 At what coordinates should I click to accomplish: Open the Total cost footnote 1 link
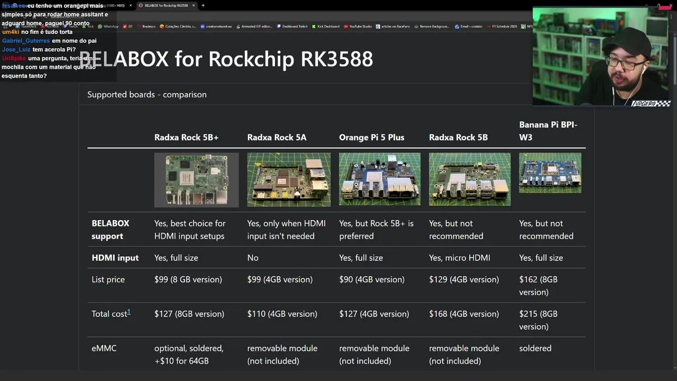[129, 312]
